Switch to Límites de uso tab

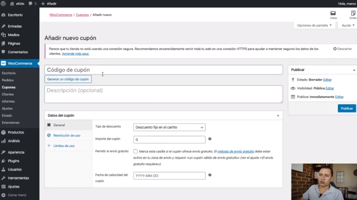point(64,146)
